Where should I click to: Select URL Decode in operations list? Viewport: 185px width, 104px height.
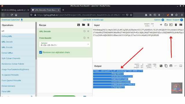[x=18, y=42]
